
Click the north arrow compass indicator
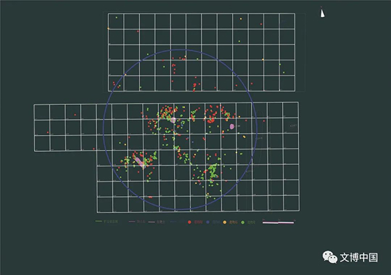(322, 12)
